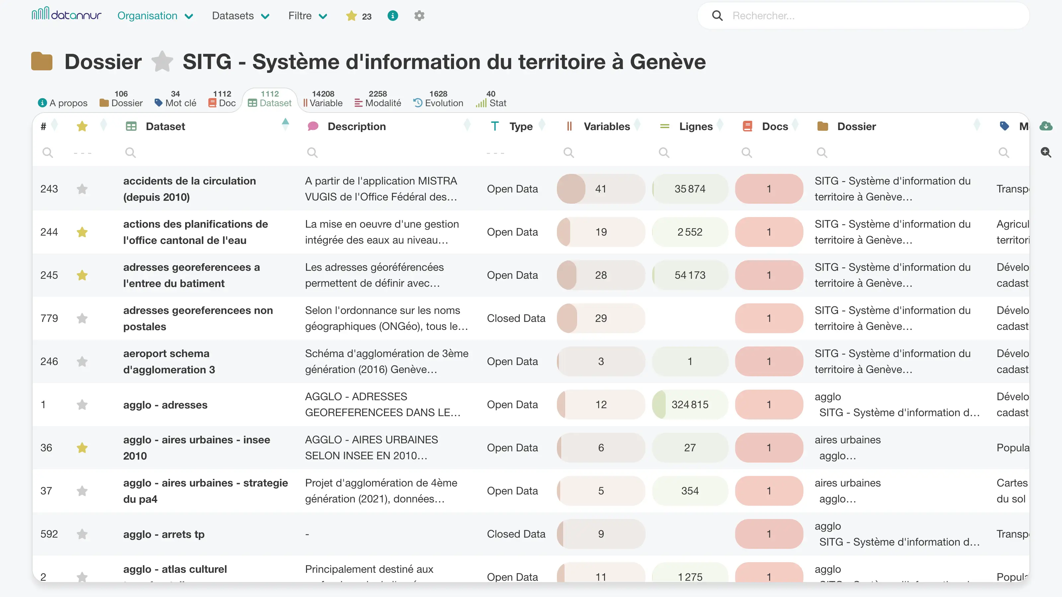Sort by Lignes column arrows
This screenshot has height=597, width=1062.
pyautogui.click(x=720, y=125)
